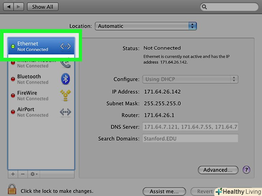Open help with the purple question mark
This screenshot has width=262, height=196.
click(246, 170)
